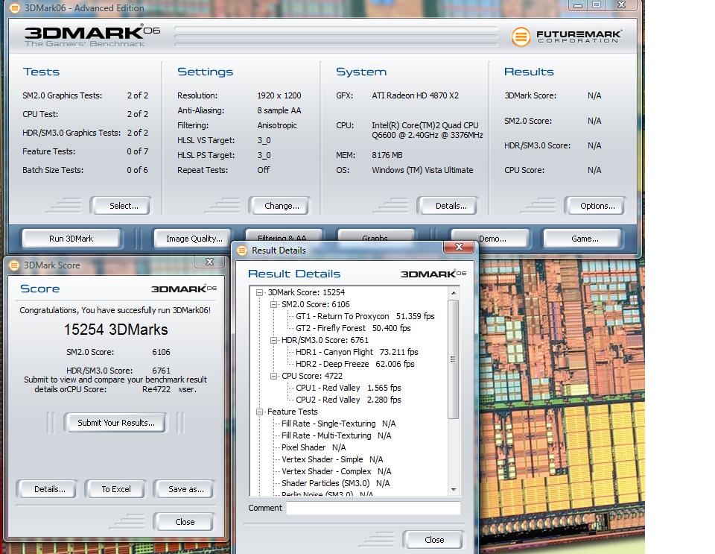Click the CPU Score: 4722 tree label

[311, 376]
